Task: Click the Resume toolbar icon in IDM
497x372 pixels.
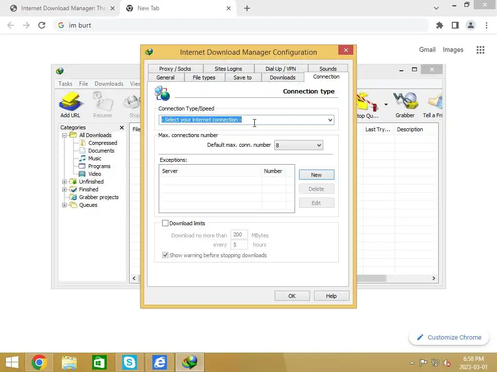Action: [x=102, y=105]
